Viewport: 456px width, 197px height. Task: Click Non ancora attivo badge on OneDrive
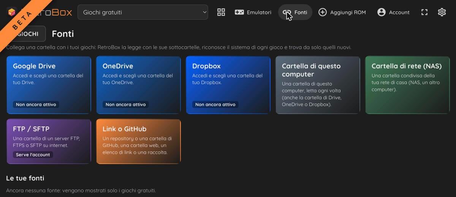pyautogui.click(x=126, y=105)
